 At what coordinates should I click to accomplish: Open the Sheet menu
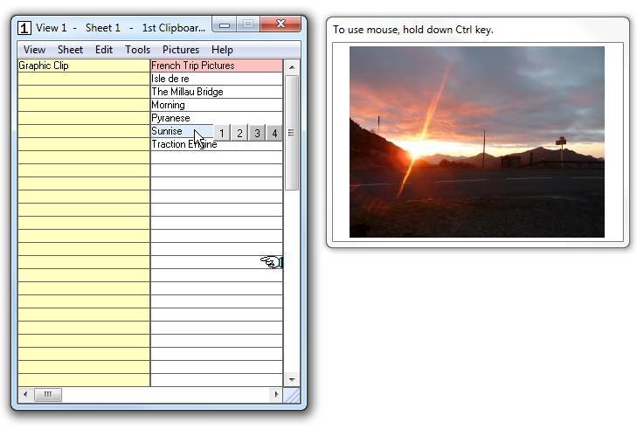point(70,50)
